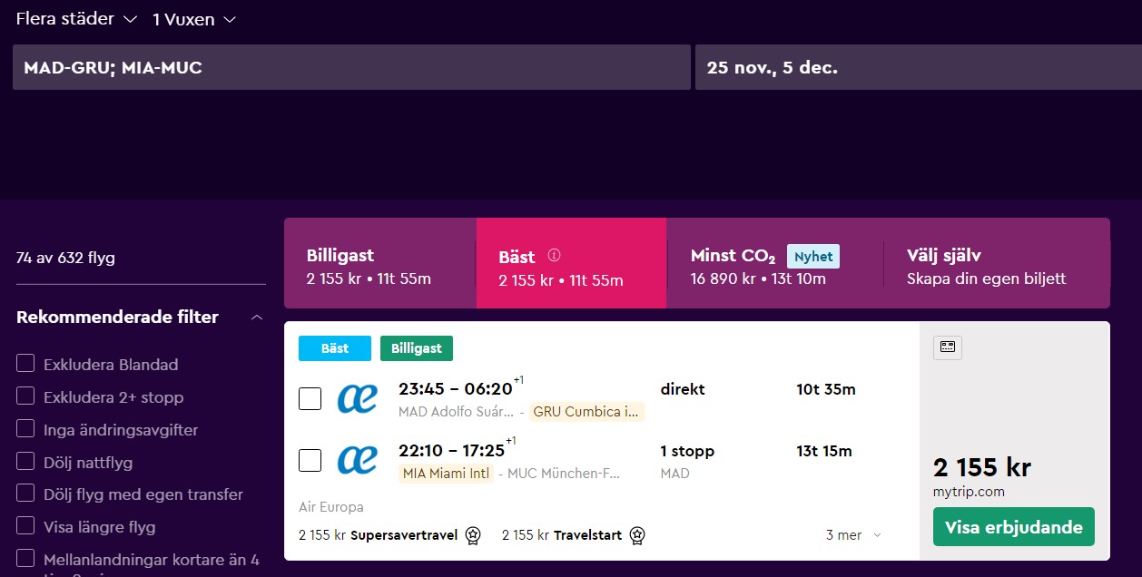
Task: Click the Nyhet badge on Minst CO₂
Action: 813,257
